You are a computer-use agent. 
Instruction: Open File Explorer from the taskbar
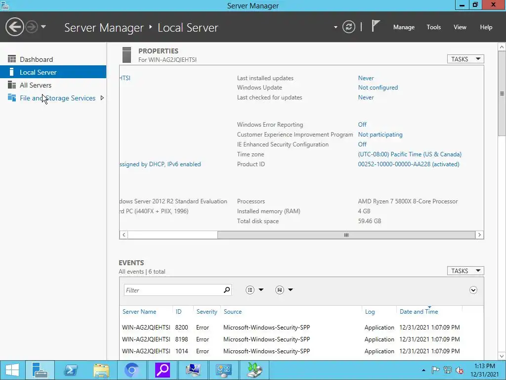tap(101, 370)
